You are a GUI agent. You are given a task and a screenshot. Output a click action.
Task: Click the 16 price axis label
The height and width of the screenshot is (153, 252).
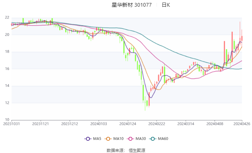[7, 69]
